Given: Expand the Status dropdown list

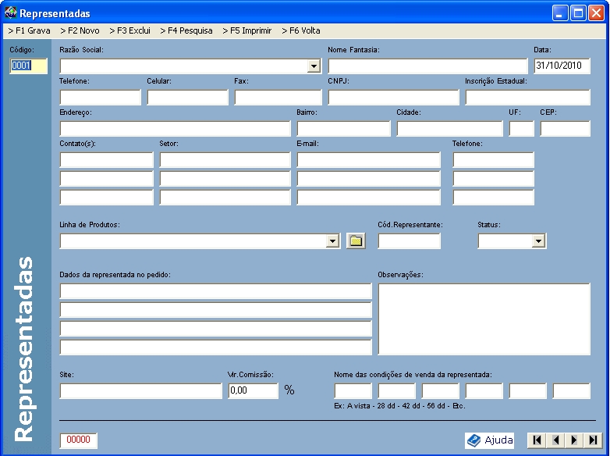Looking at the screenshot, I should [538, 241].
